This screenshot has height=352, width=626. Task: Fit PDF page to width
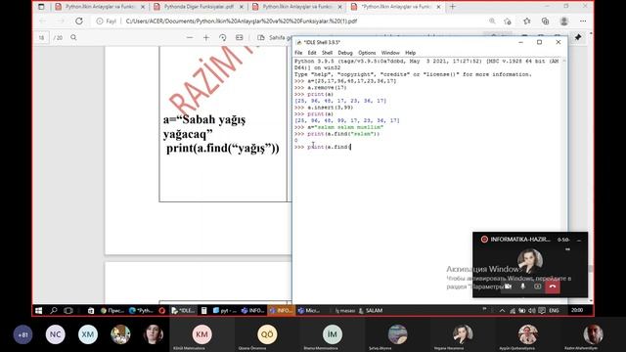[239, 37]
